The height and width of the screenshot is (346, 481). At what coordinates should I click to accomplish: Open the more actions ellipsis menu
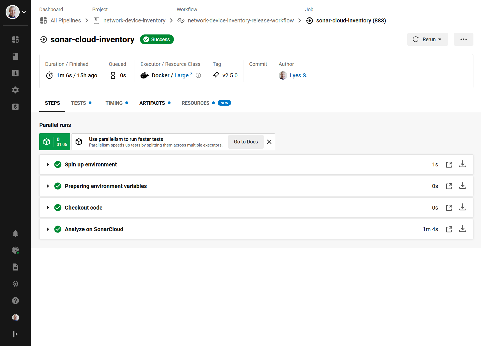point(463,40)
